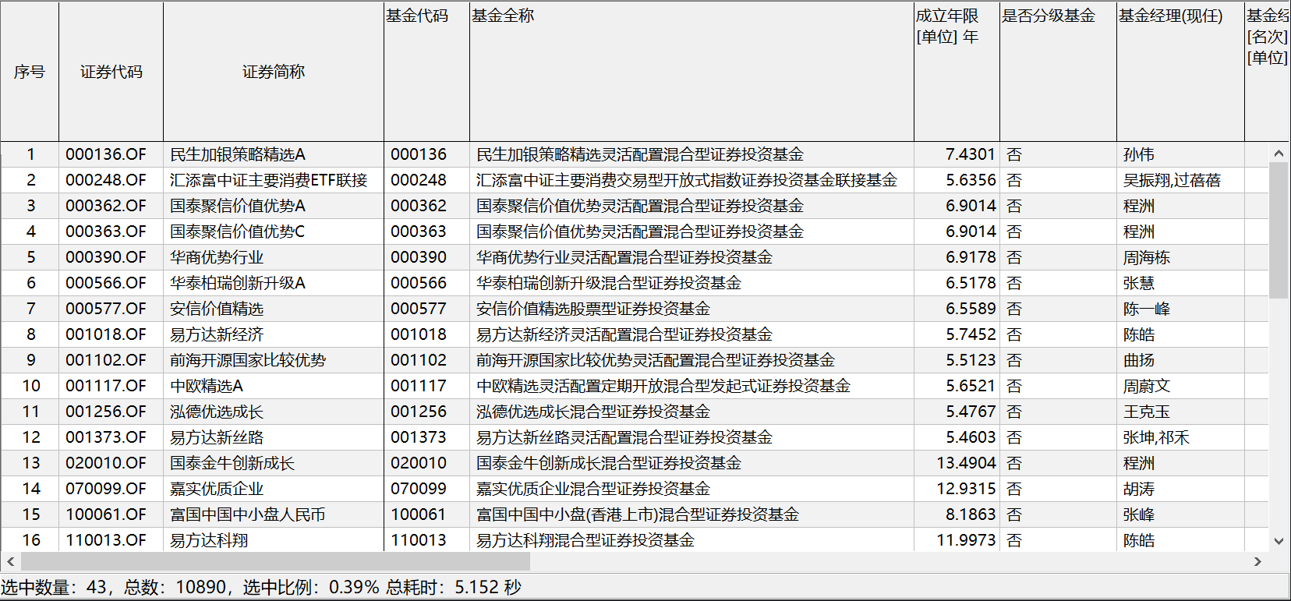Click fund manager cell 孙伟

1180,154
